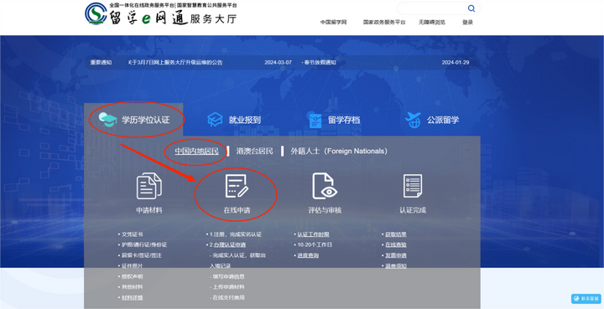Viewport: 604px width, 309px height.
Task: Switch to the 学历学位认证 tab
Action: (133, 120)
